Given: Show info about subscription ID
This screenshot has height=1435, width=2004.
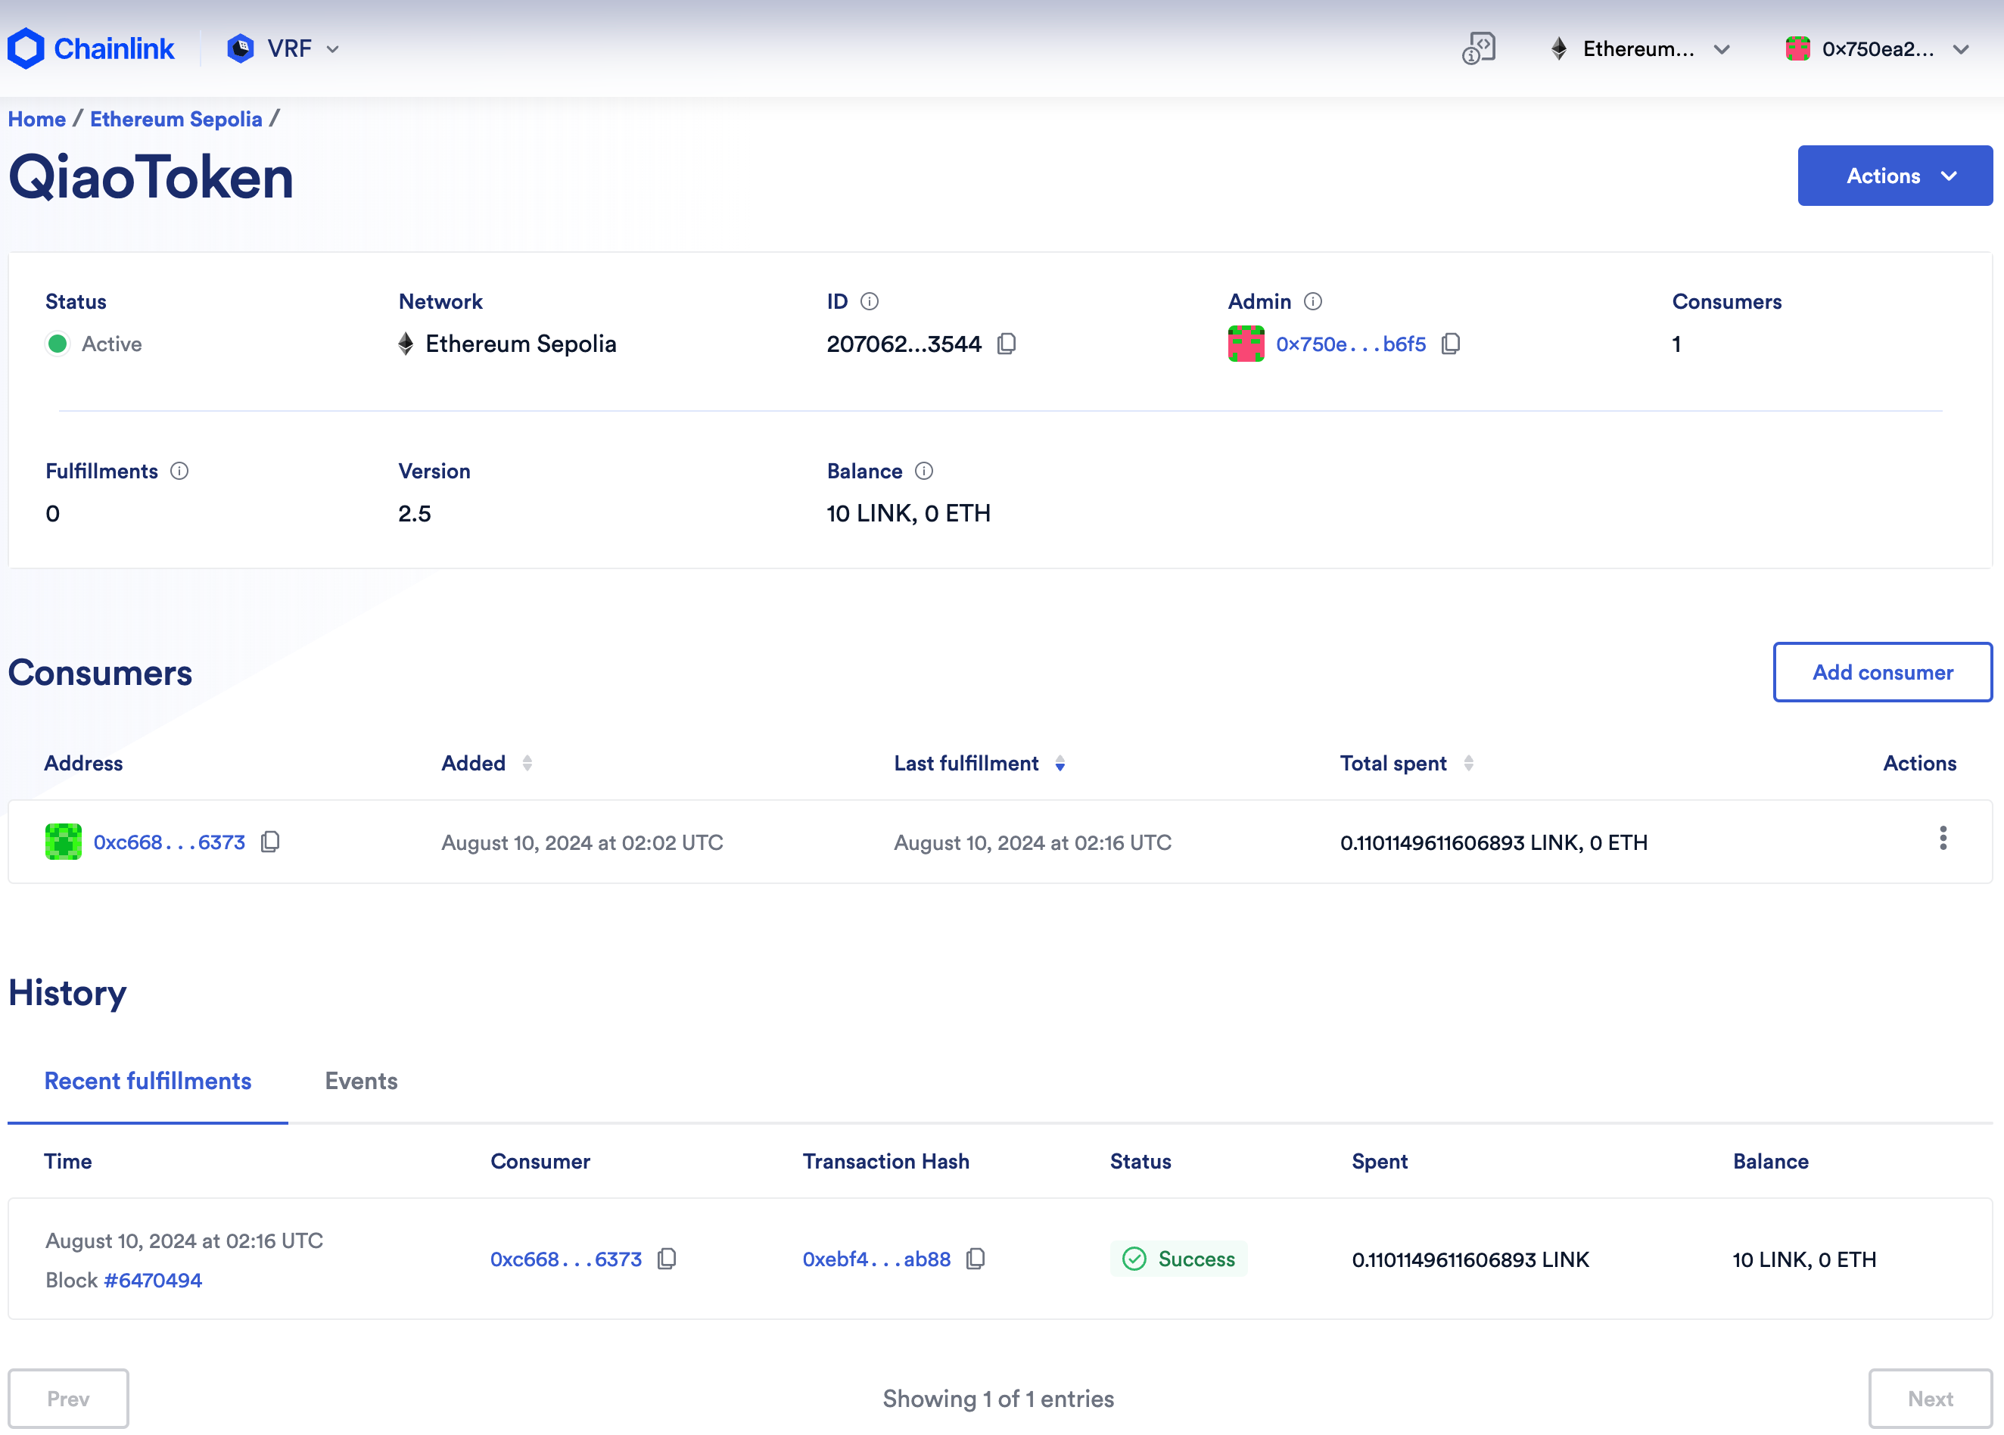Looking at the screenshot, I should [870, 302].
